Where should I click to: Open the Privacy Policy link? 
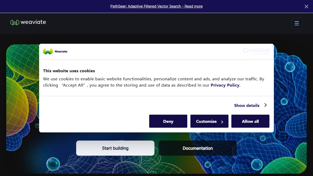pos(225,85)
